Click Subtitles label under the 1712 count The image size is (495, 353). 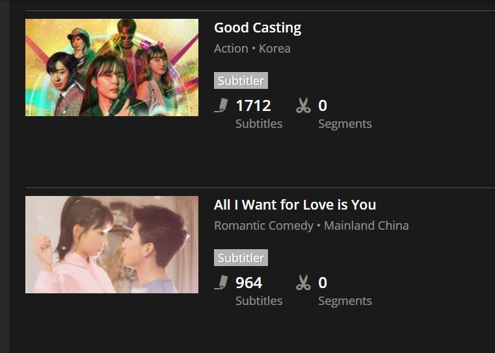coord(259,123)
